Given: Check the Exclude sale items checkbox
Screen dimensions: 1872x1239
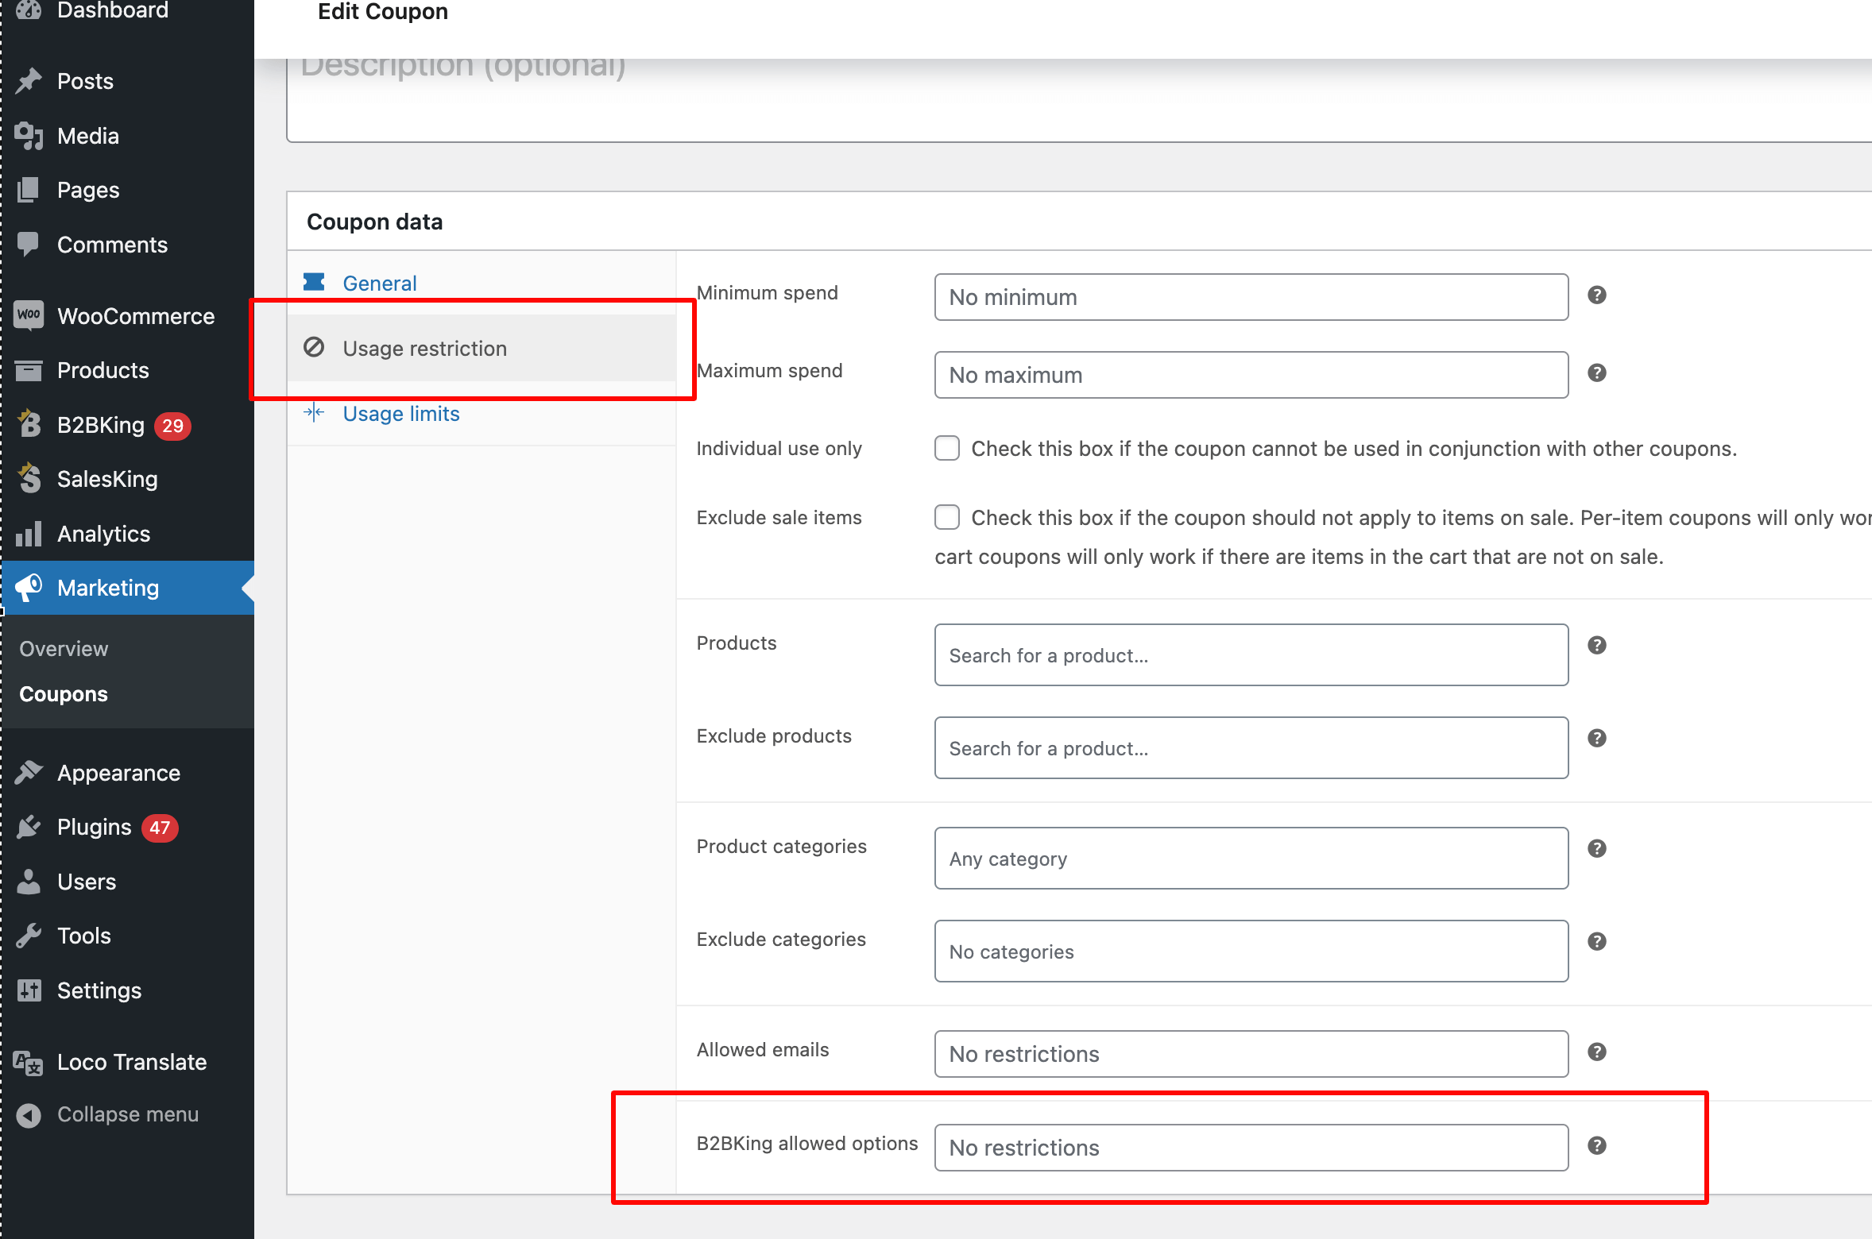Looking at the screenshot, I should [947, 517].
